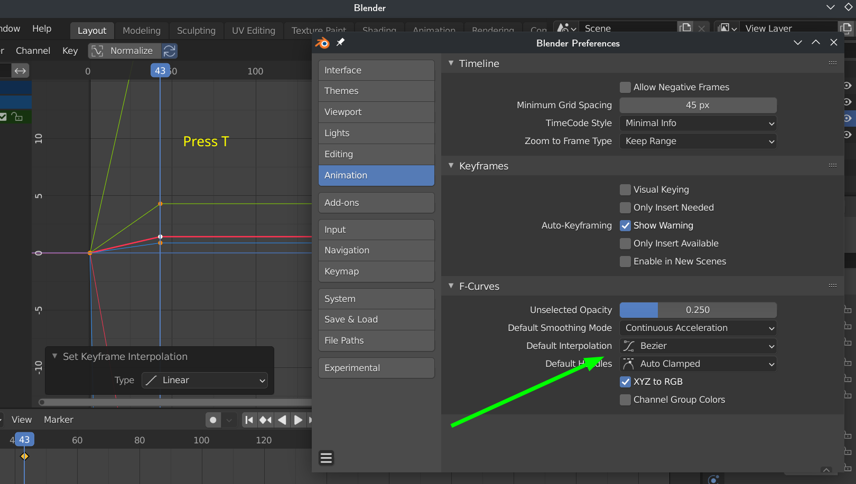This screenshot has width=856, height=484.
Task: Click the graph editor frame 43 playhead
Action: [x=160, y=71]
